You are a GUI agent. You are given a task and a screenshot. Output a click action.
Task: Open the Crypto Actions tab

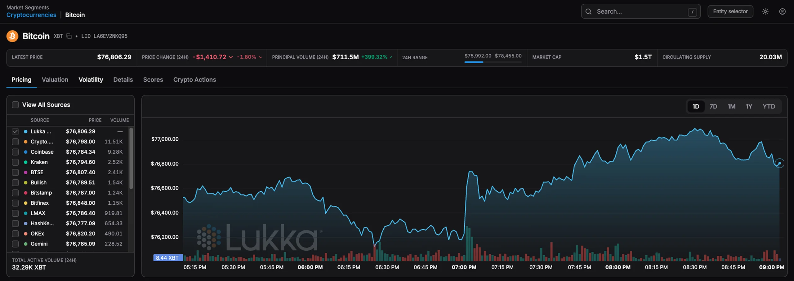point(194,79)
